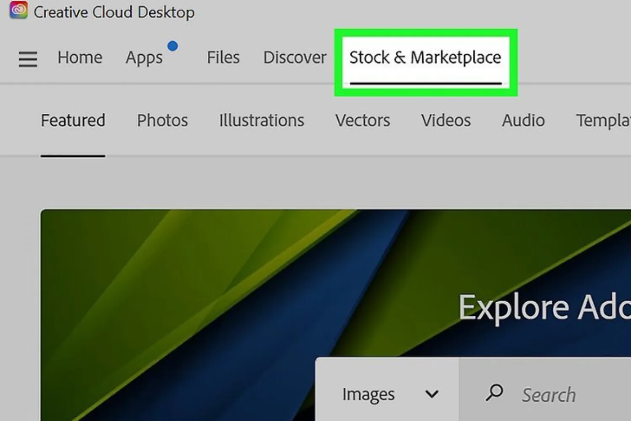This screenshot has height=421, width=631.
Task: Switch to the Home tab
Action: pyautogui.click(x=80, y=57)
